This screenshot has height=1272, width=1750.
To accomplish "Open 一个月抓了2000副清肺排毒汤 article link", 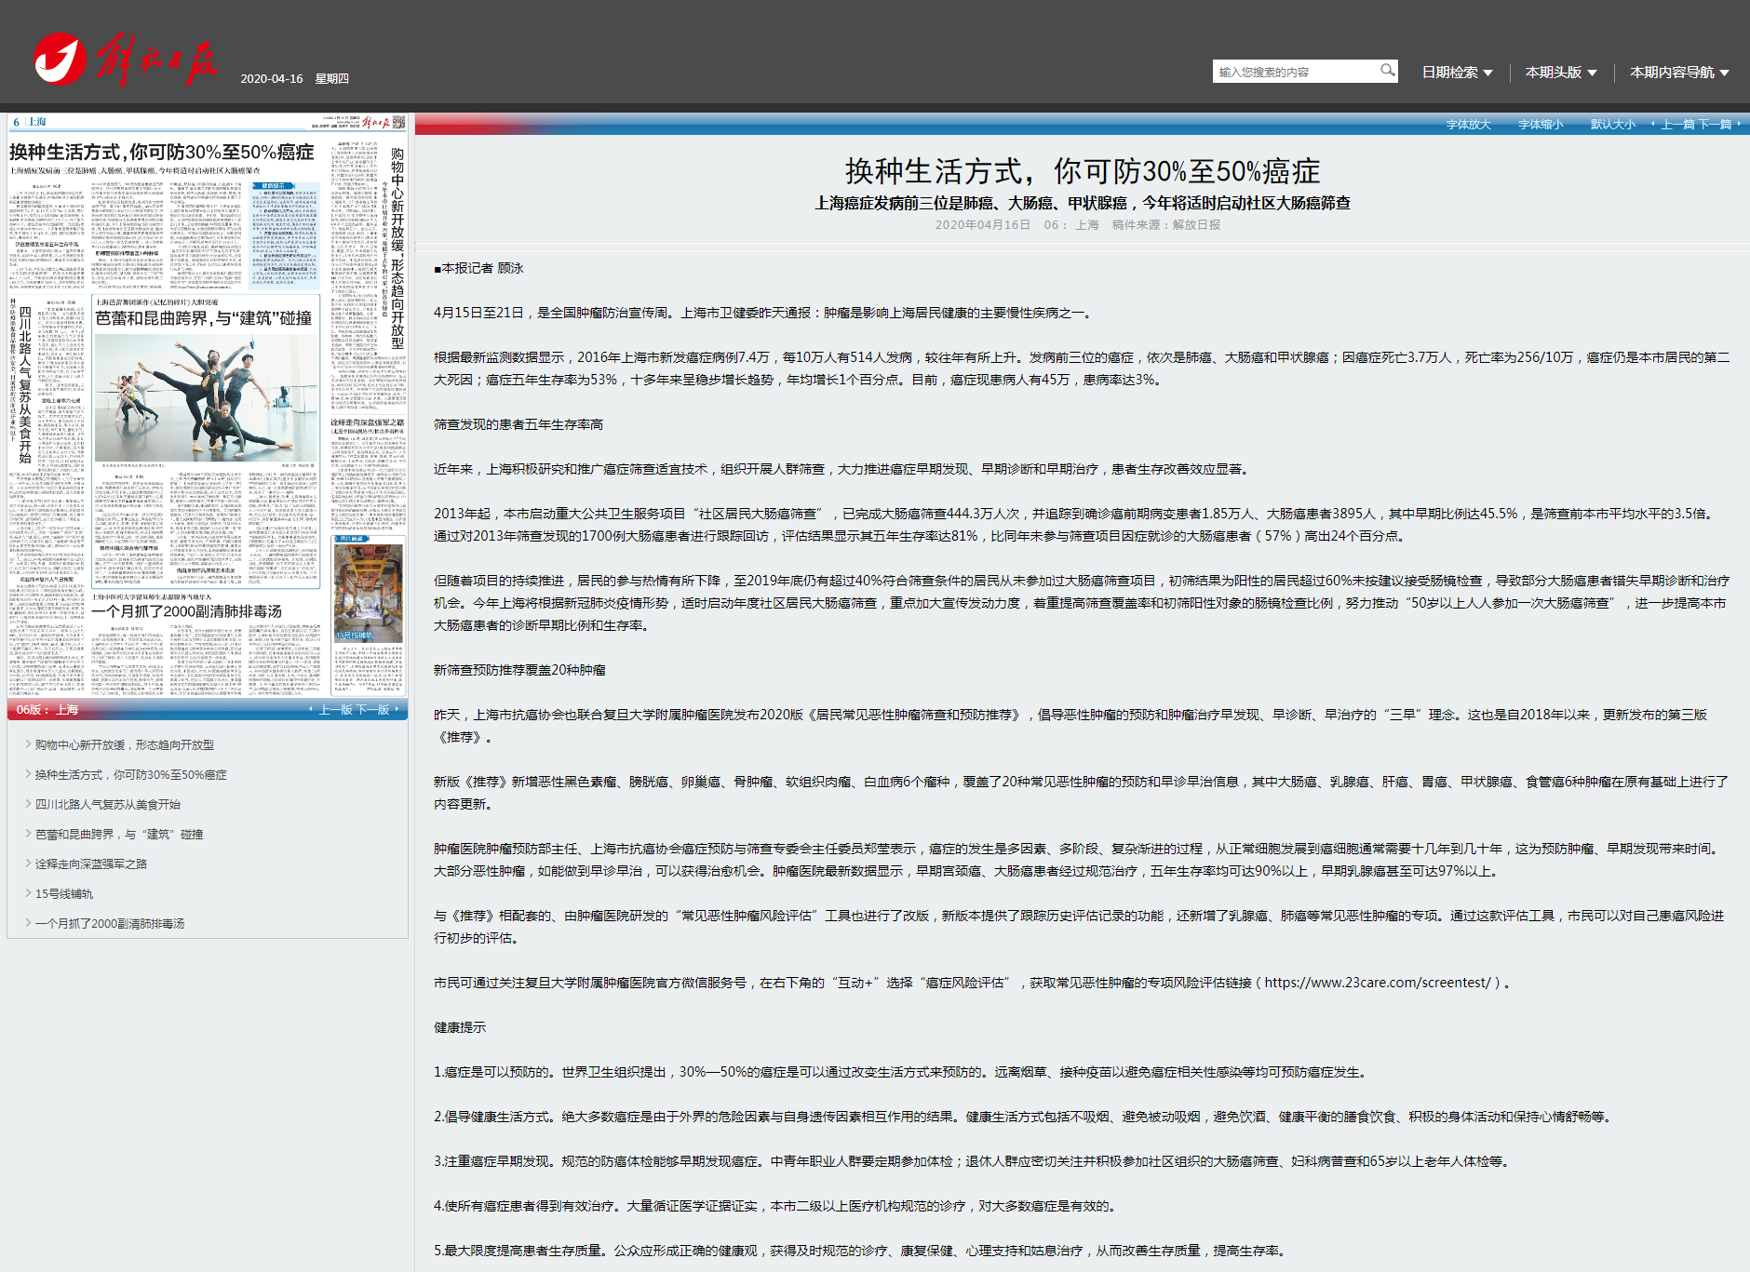I will click(x=110, y=924).
